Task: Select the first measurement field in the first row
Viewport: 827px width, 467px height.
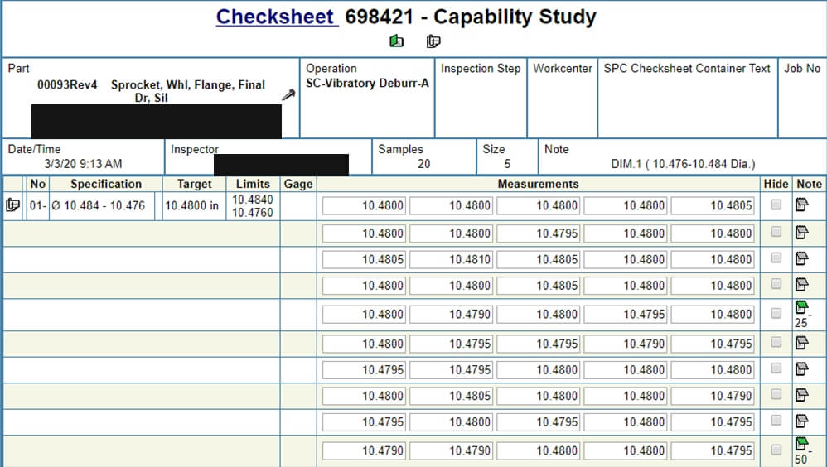Action: point(364,206)
